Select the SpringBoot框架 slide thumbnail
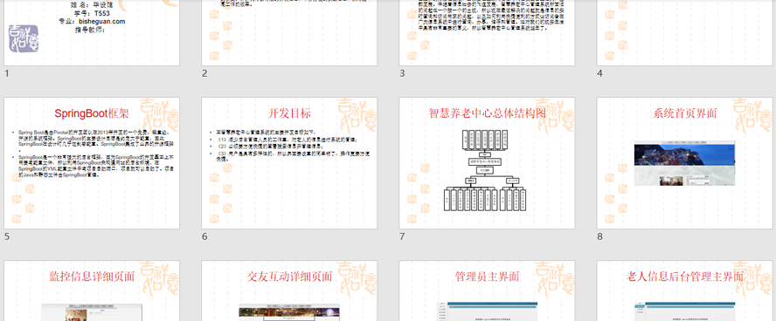This screenshot has height=321, width=776. pyautogui.click(x=92, y=163)
